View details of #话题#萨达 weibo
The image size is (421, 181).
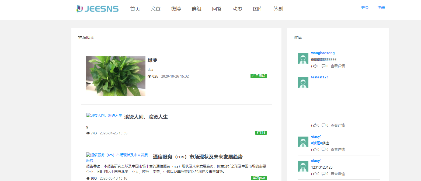tap(338, 149)
